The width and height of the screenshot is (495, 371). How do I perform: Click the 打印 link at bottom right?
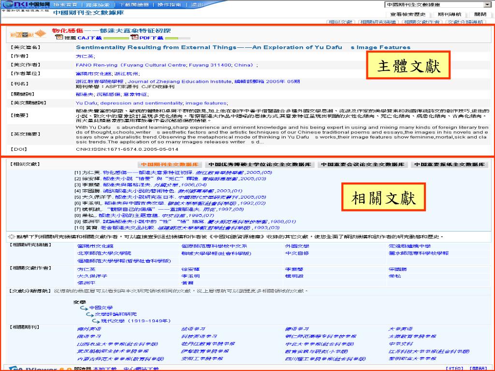[x=455, y=368]
